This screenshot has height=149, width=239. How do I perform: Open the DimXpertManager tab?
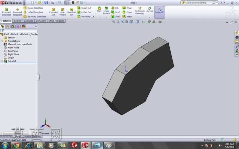click(x=18, y=26)
